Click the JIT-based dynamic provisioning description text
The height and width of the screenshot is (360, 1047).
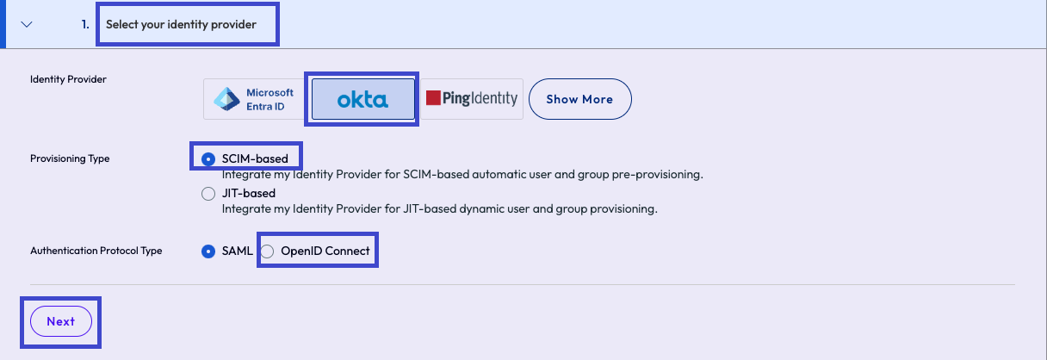[x=440, y=209]
